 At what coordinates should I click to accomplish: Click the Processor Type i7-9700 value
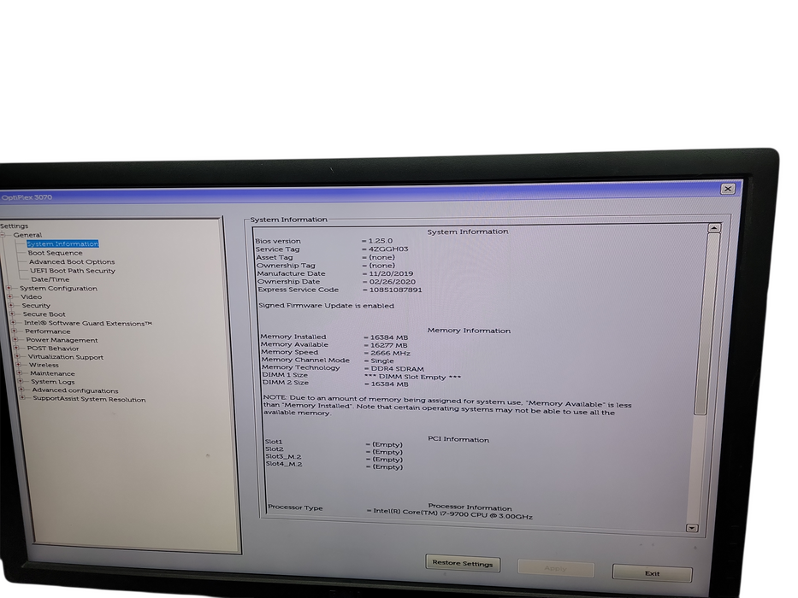coord(453,513)
